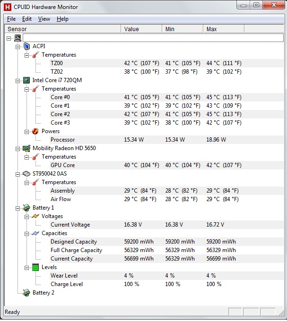Click the computer root node icon
Screen dimensions: 287x321
tap(17, 38)
